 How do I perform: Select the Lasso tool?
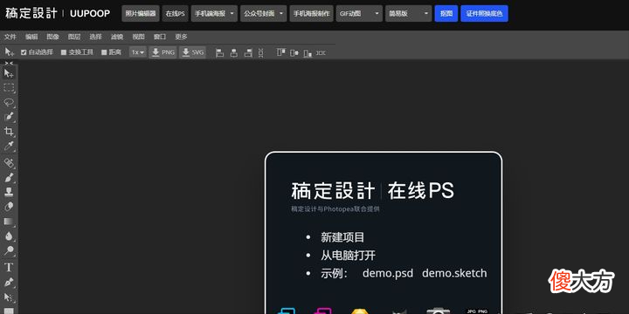pyautogui.click(x=9, y=103)
